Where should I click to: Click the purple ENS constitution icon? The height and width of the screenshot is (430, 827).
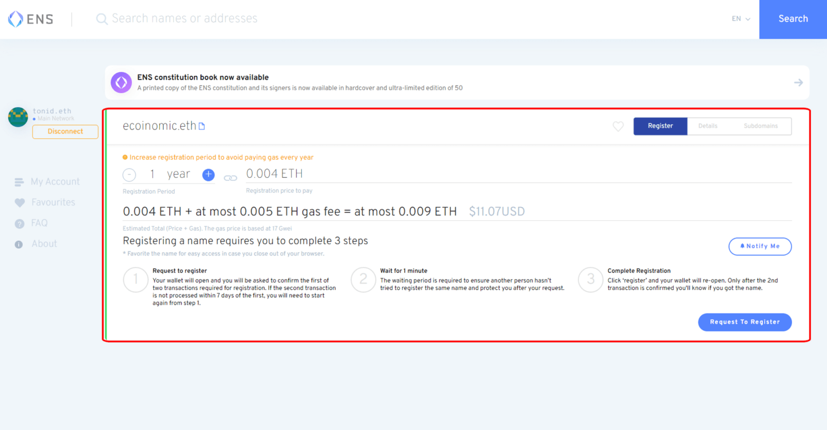121,83
